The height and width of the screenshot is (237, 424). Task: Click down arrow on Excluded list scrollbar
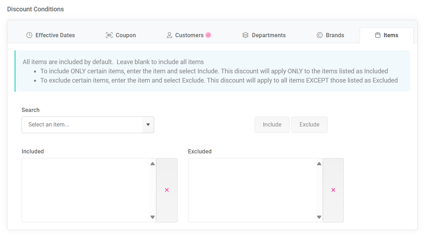coord(319,217)
